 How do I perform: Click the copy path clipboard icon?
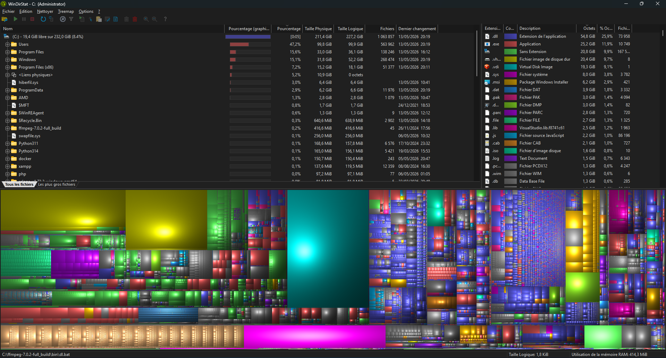[x=99, y=19]
